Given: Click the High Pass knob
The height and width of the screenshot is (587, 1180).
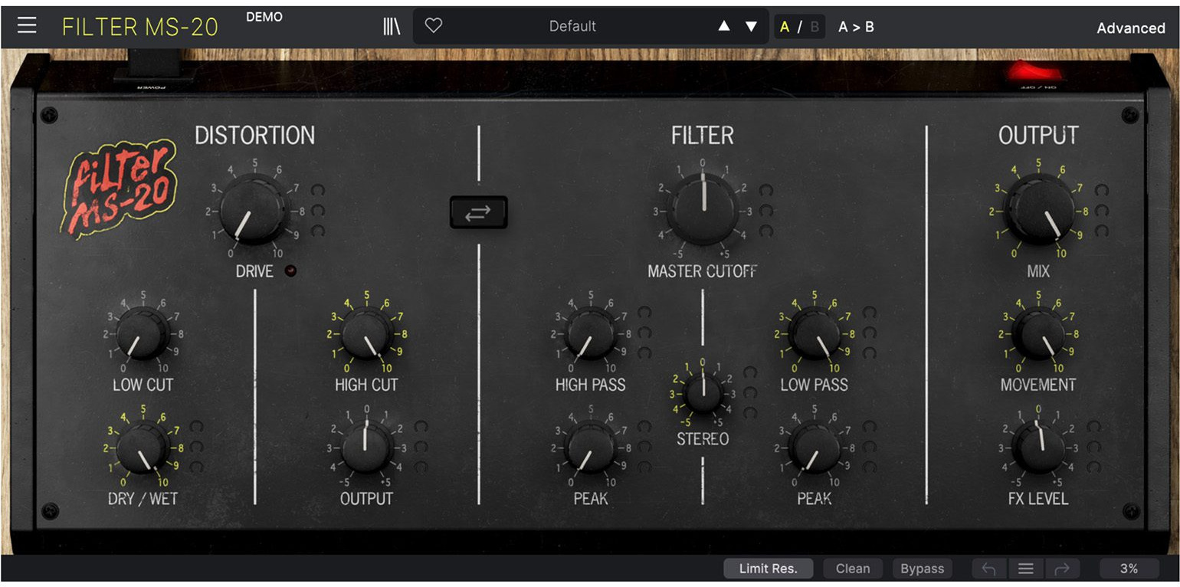Looking at the screenshot, I should [591, 333].
